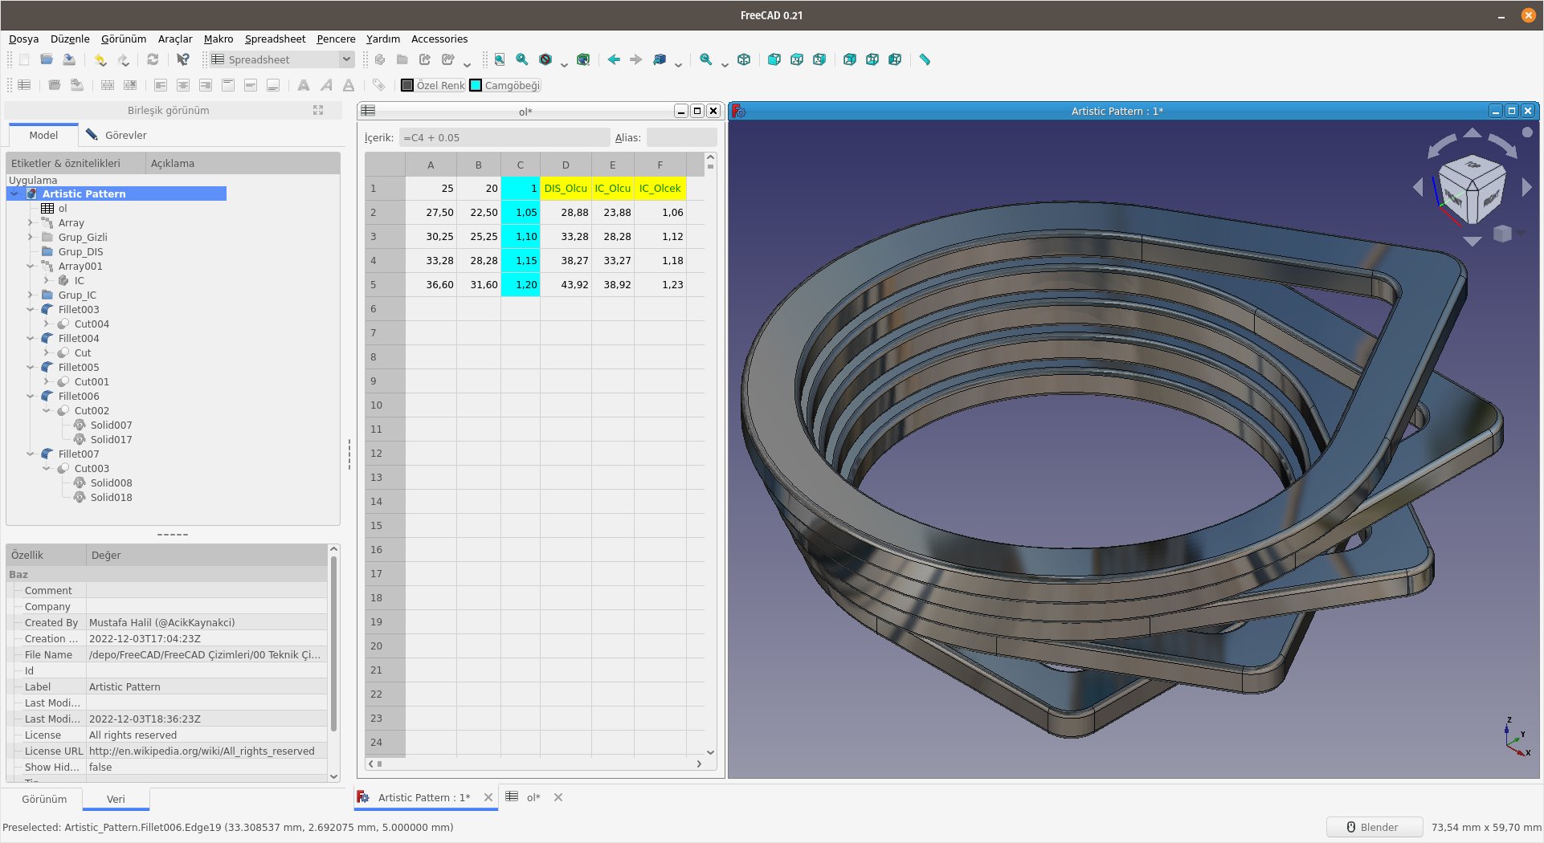The width and height of the screenshot is (1544, 843).
Task: Click the refresh/recompute document icon
Action: coord(153,59)
